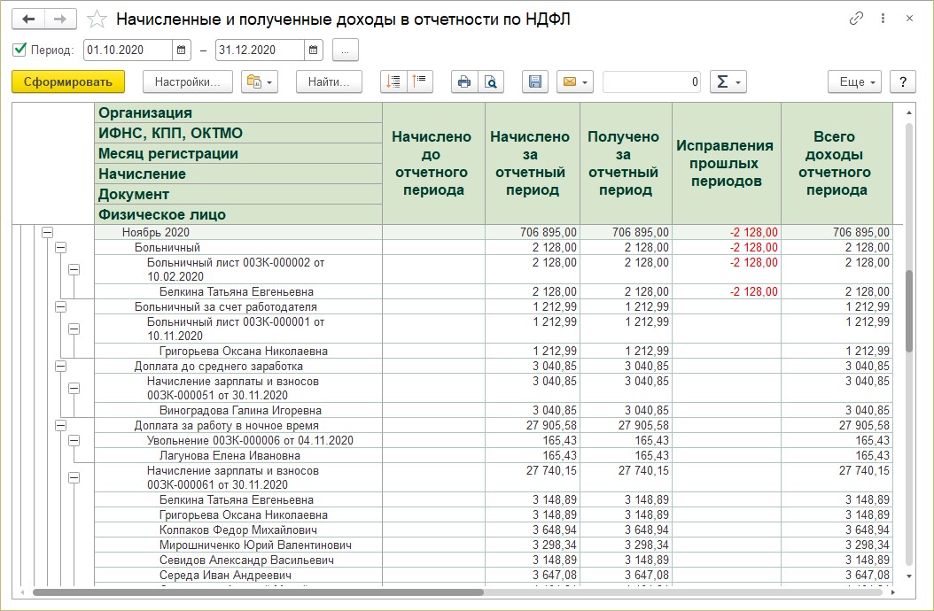Collapse Доплата до среднего заработка group
Image resolution: width=934 pixels, height=611 pixels.
61,367
